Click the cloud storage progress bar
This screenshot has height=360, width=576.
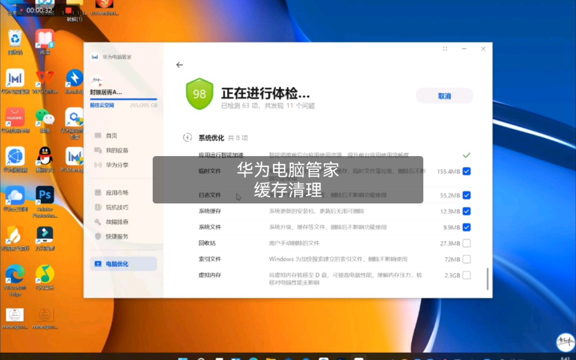123,99
